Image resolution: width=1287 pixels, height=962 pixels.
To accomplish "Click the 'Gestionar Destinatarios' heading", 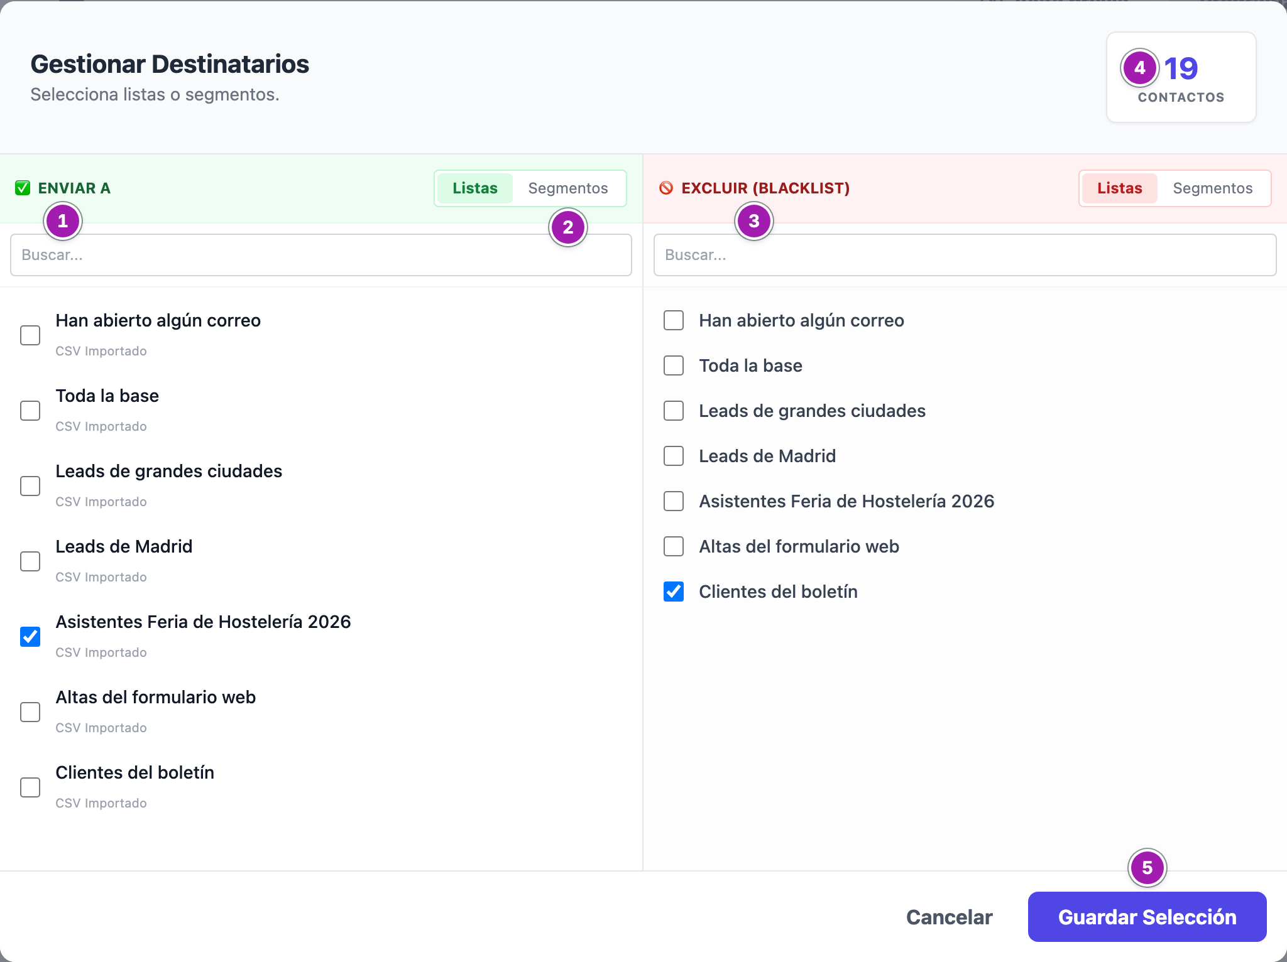I will 170,64.
